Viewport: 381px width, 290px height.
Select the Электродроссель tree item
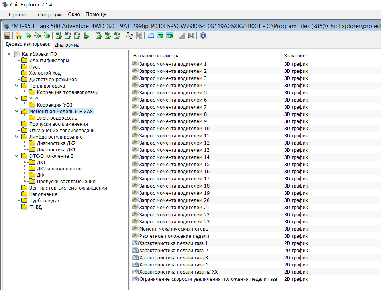(x=57, y=118)
